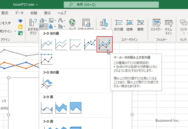Insert a win/loss sparkline (勝敗)
188x129 pixels.
140,25
